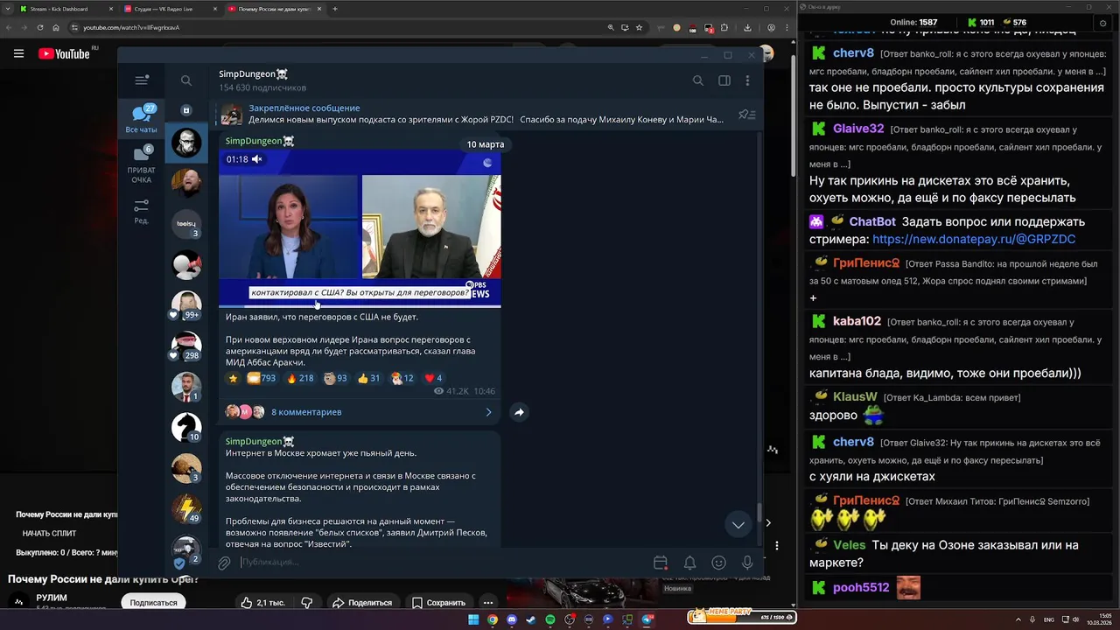Open the selected skull-avatar chat in the sidebar

(186, 143)
